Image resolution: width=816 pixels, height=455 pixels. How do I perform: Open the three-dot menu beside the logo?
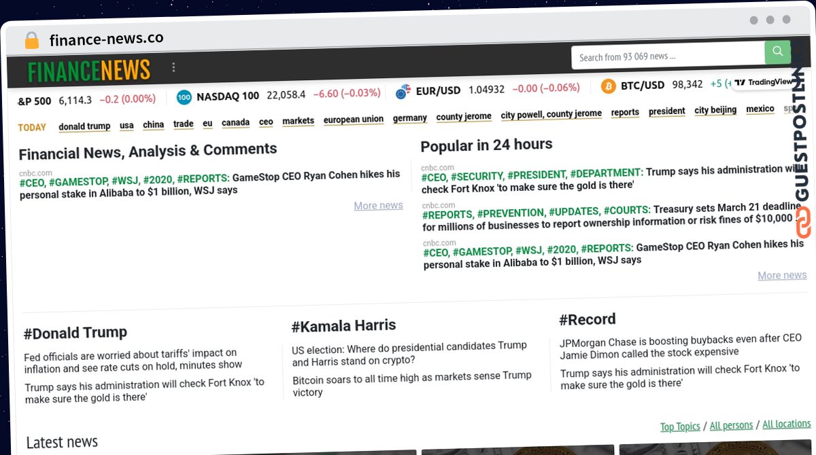(x=173, y=67)
